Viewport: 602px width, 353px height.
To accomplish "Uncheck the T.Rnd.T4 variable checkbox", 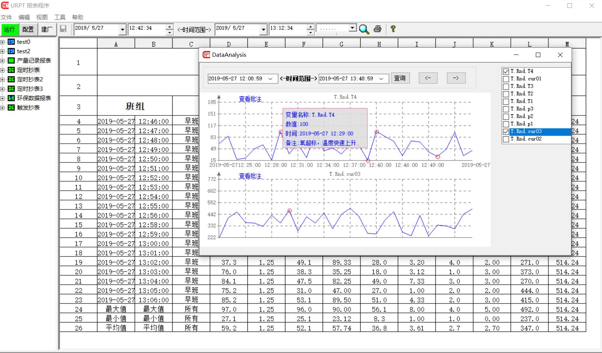I will click(506, 71).
